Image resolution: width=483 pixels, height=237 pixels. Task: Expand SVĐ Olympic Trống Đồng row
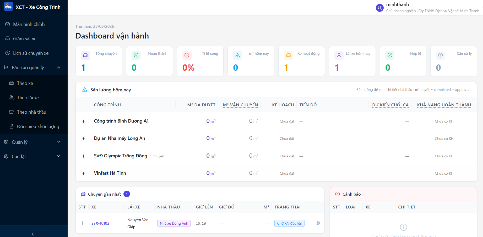click(x=84, y=156)
